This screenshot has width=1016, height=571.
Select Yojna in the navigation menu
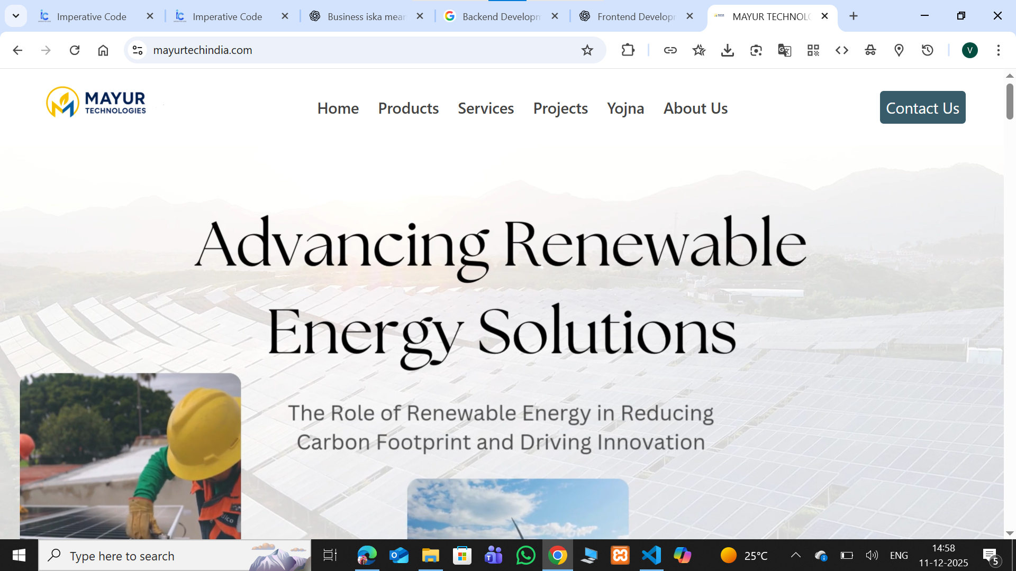[625, 108]
